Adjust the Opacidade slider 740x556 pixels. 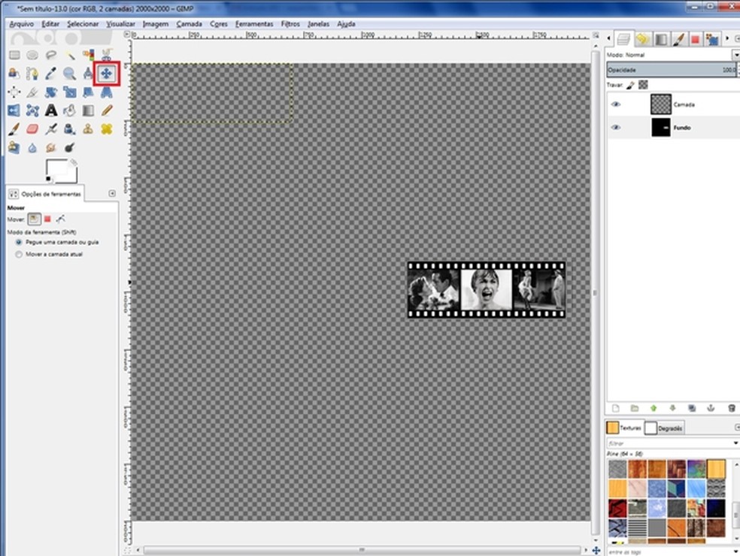pyautogui.click(x=671, y=70)
